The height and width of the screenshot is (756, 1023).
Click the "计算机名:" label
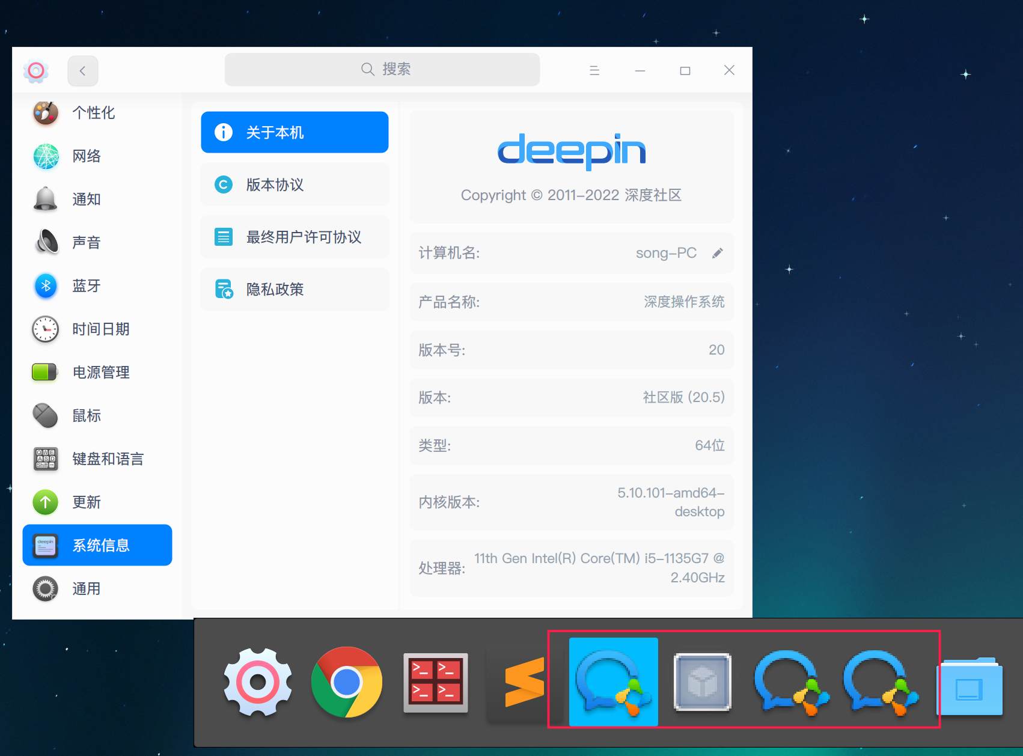pyautogui.click(x=449, y=253)
